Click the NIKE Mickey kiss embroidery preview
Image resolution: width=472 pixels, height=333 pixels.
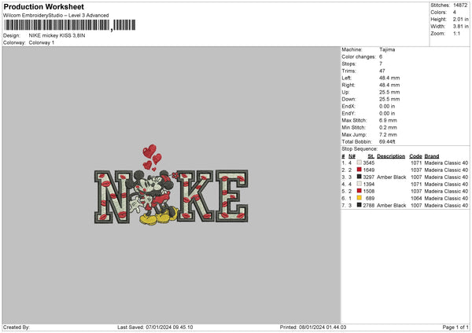[171, 185]
